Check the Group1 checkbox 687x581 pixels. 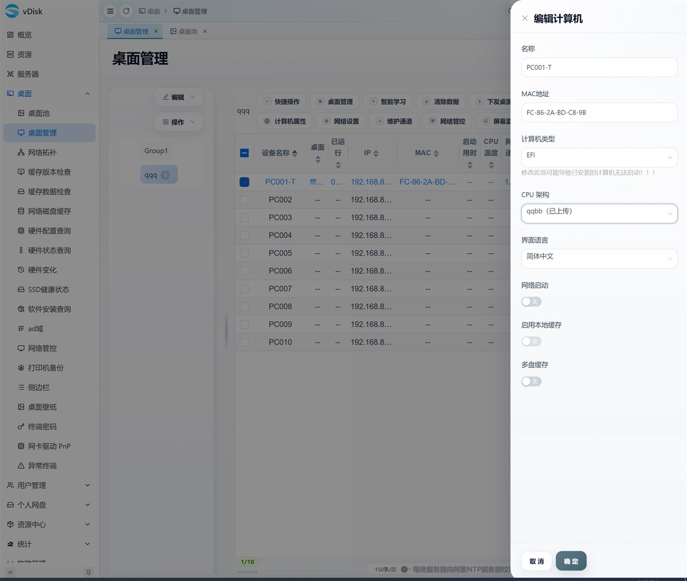[x=133, y=151]
